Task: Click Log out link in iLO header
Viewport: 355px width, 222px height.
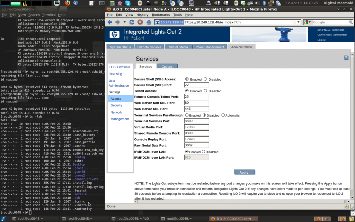Action: 321,40
